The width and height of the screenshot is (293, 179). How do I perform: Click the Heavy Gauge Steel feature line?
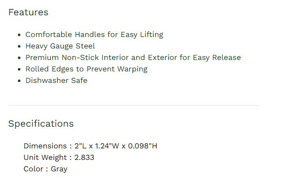point(60,46)
